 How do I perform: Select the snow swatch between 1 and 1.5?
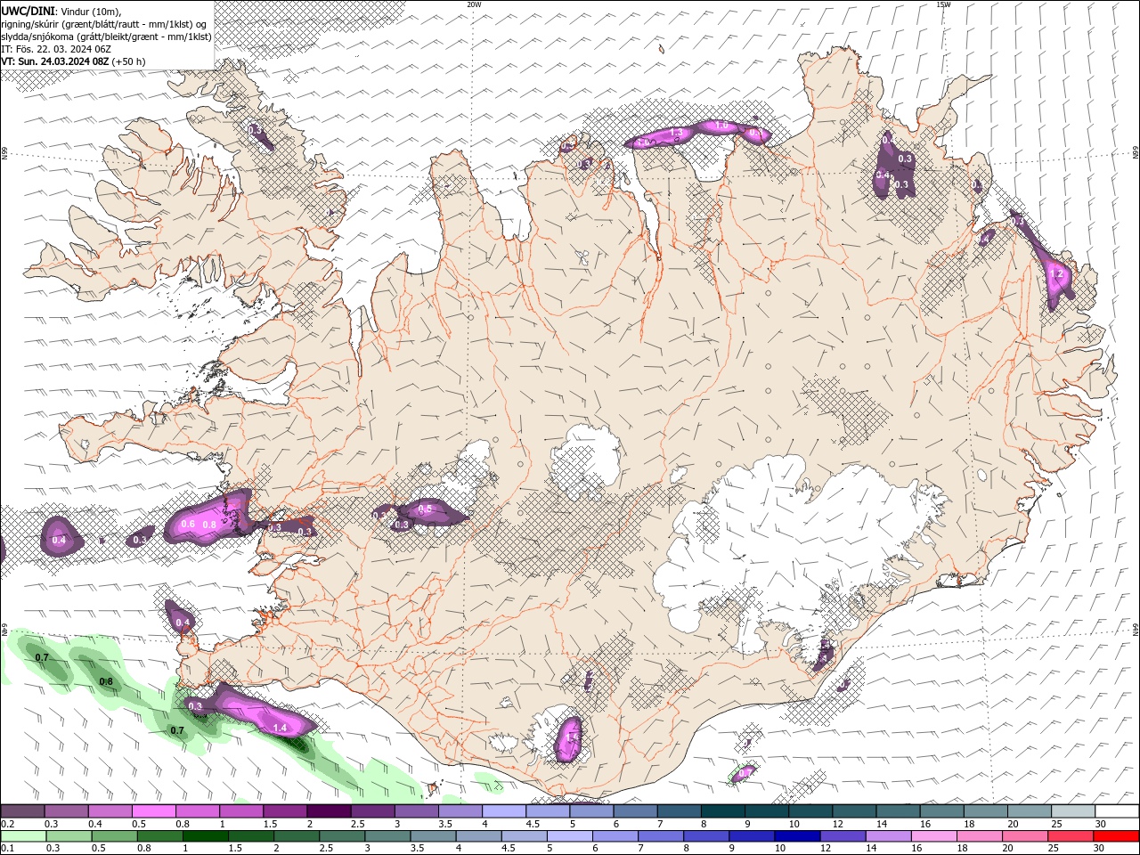pos(241,811)
